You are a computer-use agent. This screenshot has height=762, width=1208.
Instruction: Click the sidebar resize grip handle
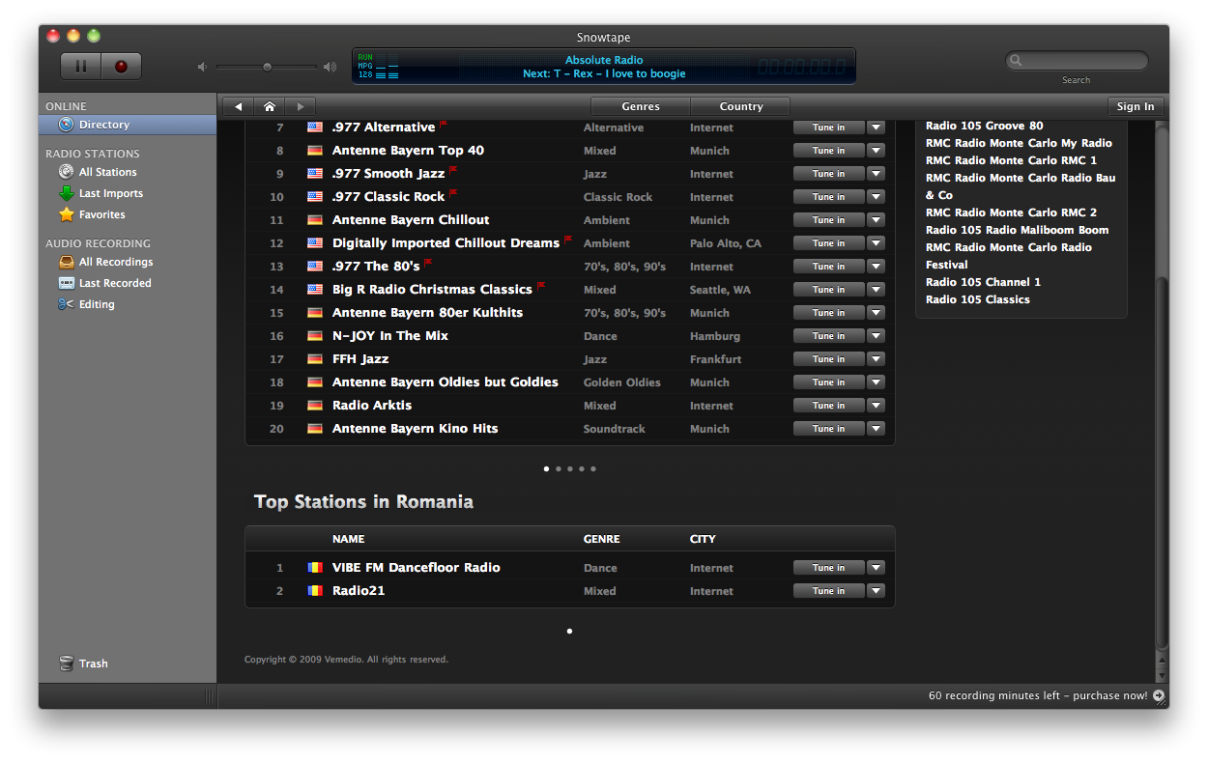[210, 696]
